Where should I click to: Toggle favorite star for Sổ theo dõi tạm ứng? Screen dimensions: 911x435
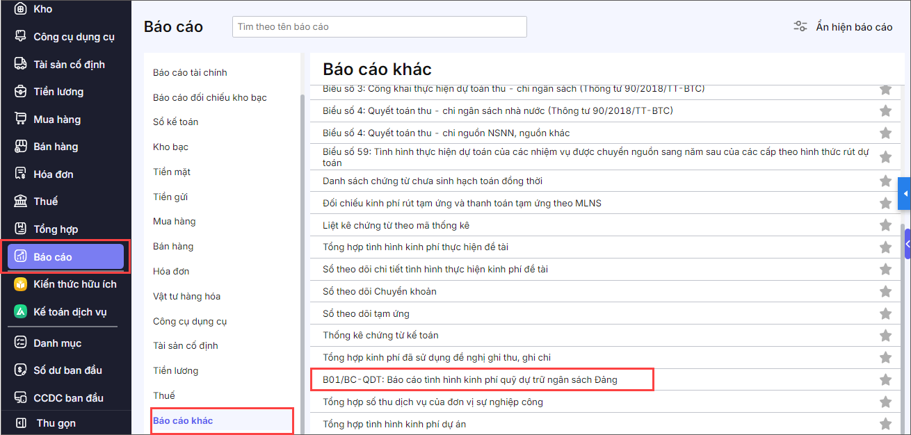tap(885, 313)
